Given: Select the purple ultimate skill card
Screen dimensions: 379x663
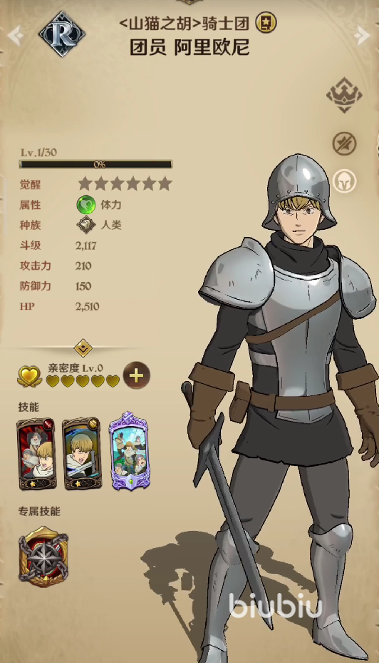Looking at the screenshot, I should tap(129, 451).
